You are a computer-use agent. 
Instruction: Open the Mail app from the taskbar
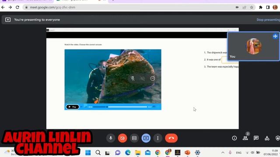coord(148,153)
